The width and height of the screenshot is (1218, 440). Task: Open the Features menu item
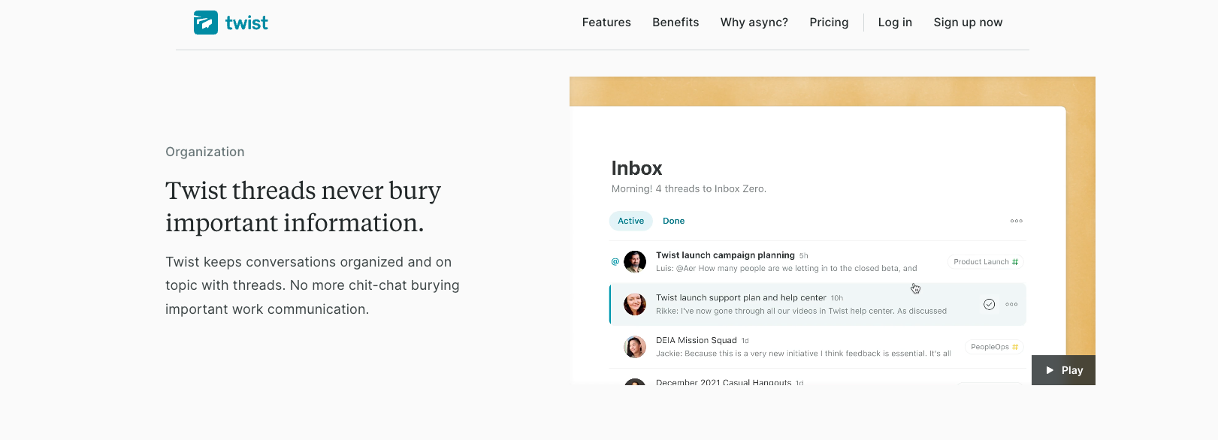pos(606,23)
